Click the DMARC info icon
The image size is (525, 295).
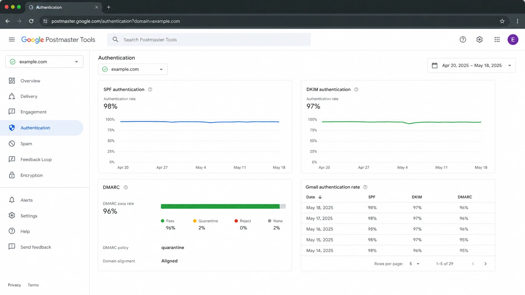pos(126,187)
